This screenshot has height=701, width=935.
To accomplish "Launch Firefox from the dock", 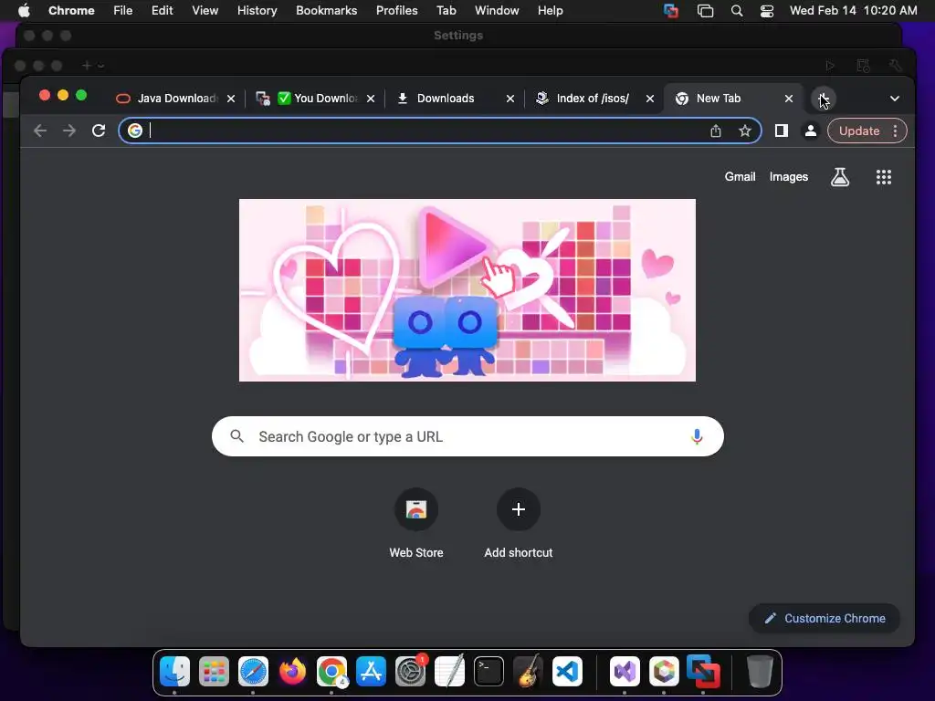I will click(x=292, y=672).
